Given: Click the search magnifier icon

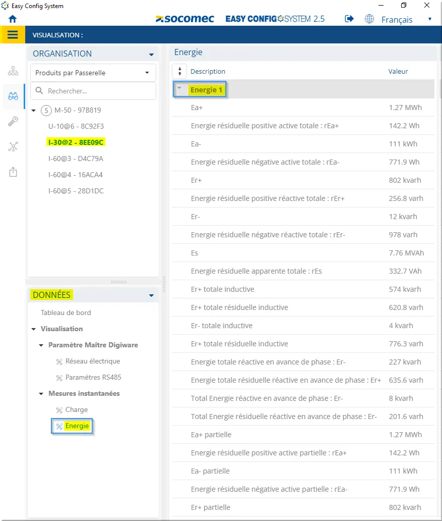Looking at the screenshot, I should tap(39, 90).
